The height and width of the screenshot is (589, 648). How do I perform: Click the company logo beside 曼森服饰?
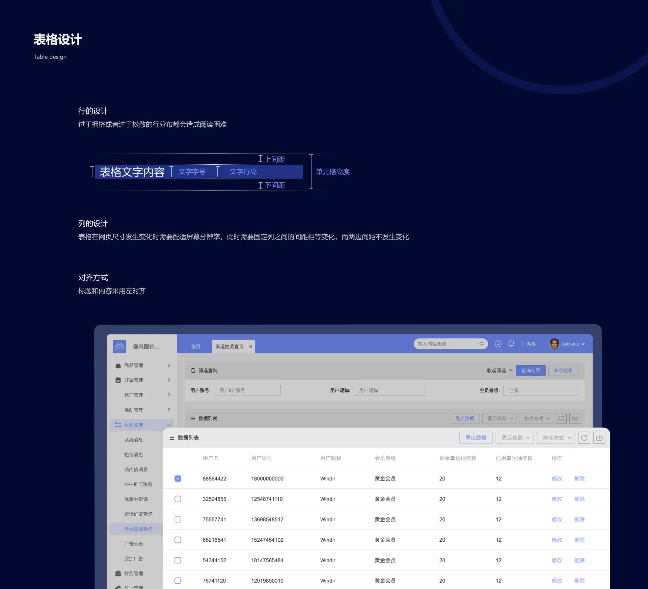coord(119,346)
